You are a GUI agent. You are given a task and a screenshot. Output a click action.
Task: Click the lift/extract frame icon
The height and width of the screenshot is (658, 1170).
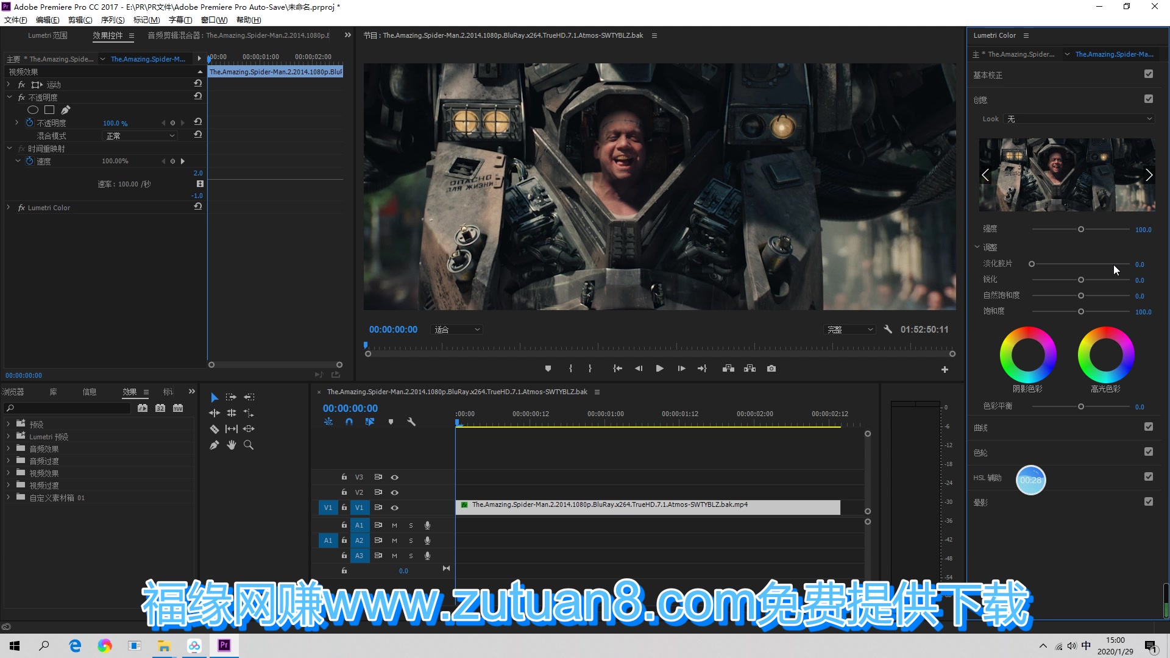click(728, 369)
